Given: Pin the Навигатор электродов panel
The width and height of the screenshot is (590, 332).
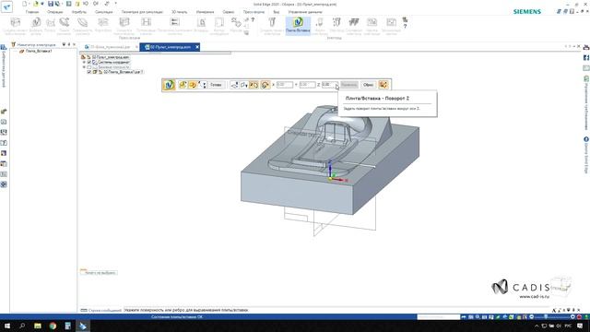Looking at the screenshot, I should (69, 44).
